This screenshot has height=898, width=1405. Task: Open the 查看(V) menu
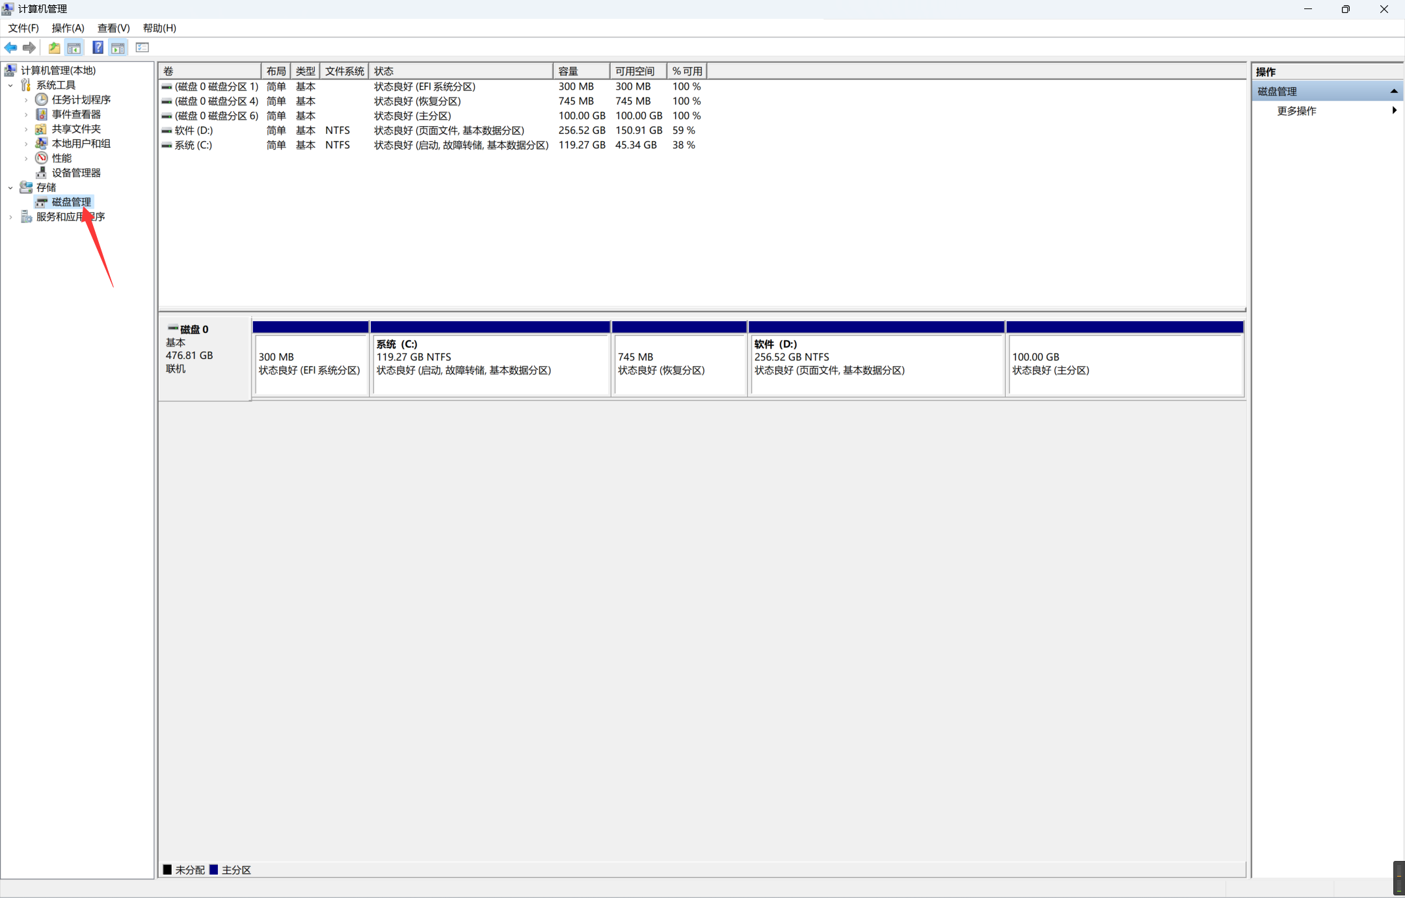[113, 28]
